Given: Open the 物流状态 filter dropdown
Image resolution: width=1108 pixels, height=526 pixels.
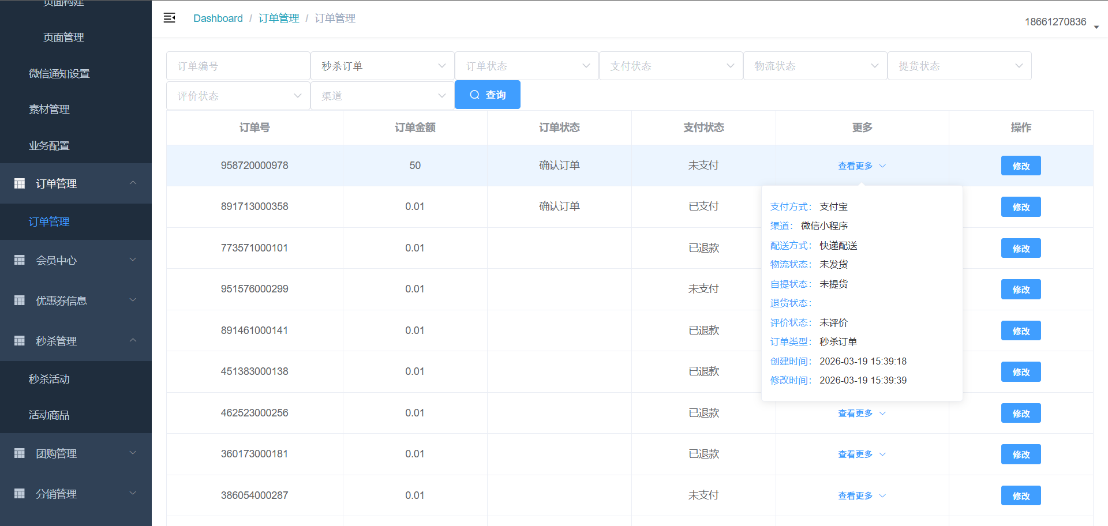Looking at the screenshot, I should (815, 66).
